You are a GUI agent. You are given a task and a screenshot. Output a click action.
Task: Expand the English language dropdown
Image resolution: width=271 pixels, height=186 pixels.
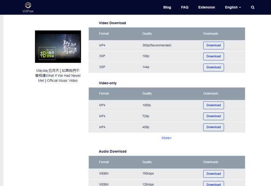233,7
